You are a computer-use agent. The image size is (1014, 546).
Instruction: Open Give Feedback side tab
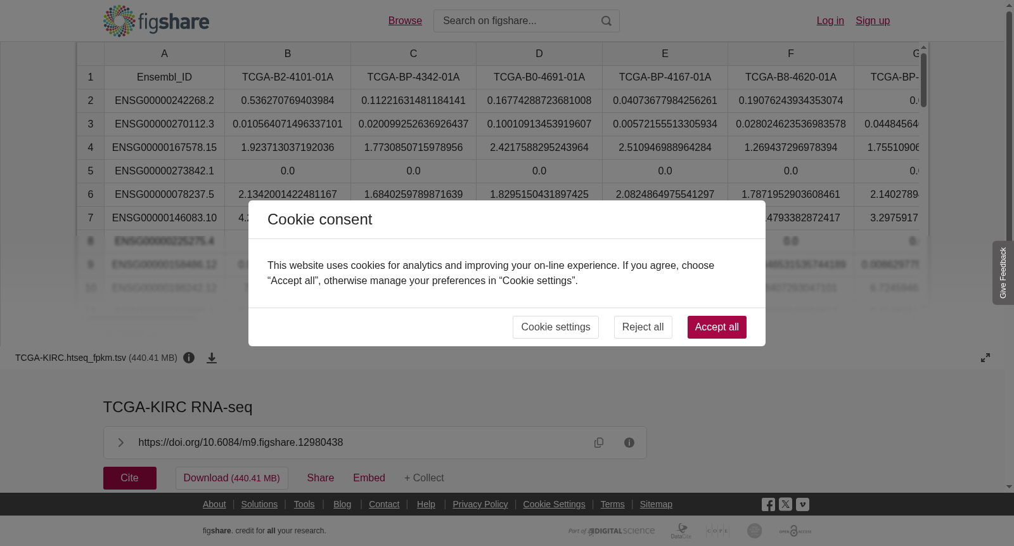[1003, 273]
